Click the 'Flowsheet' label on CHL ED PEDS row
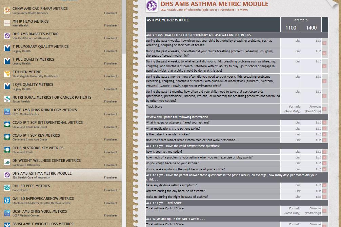This screenshot has width=341, height=227. [111, 190]
